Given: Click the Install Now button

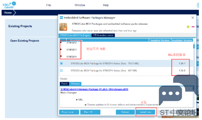Looking at the screenshot, I should tap(146, 112).
